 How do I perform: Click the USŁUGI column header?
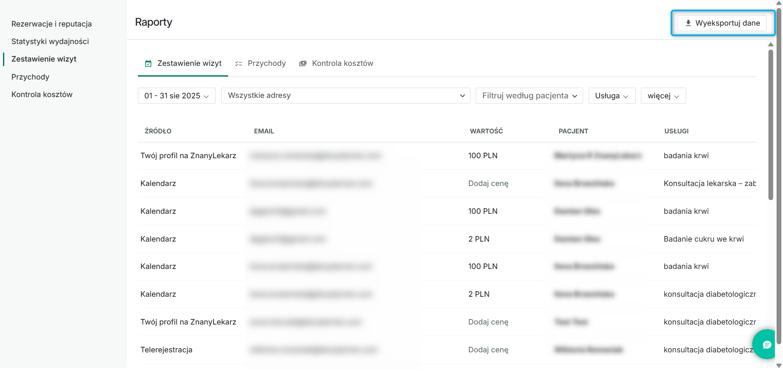676,131
